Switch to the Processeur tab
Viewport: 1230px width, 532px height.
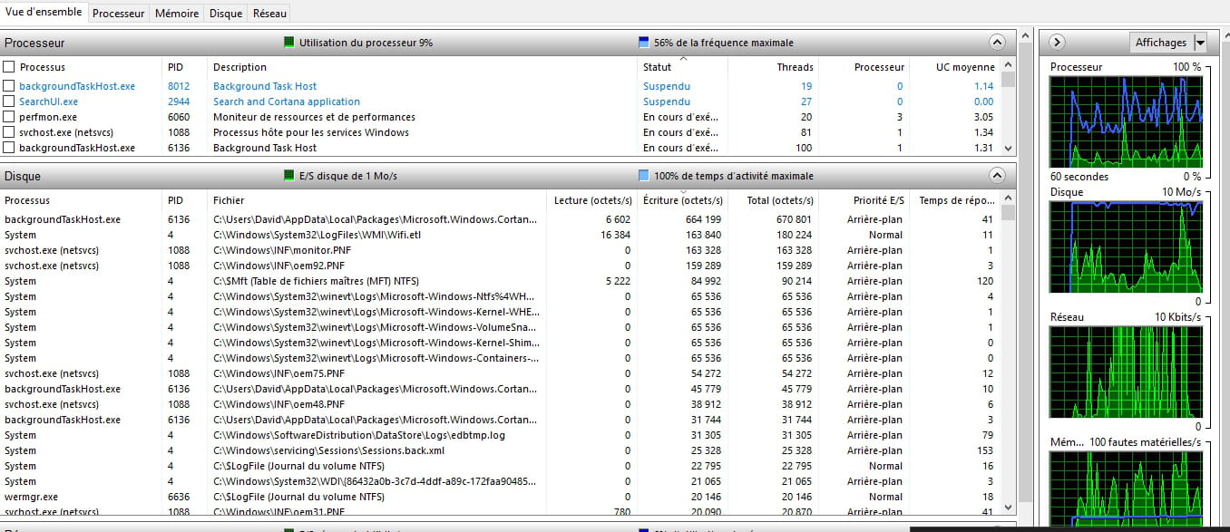(118, 14)
